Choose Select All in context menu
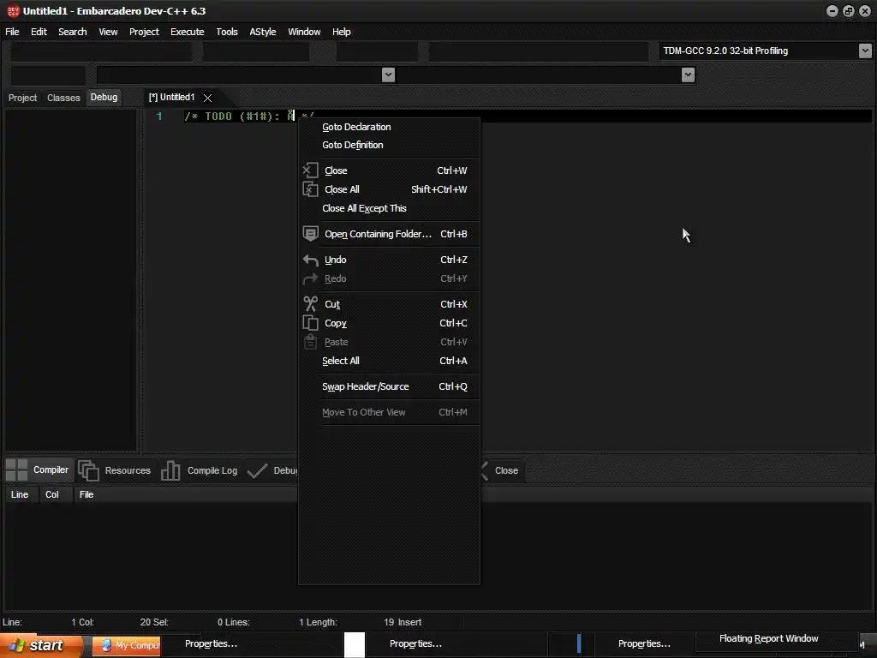877x658 pixels. [341, 361]
